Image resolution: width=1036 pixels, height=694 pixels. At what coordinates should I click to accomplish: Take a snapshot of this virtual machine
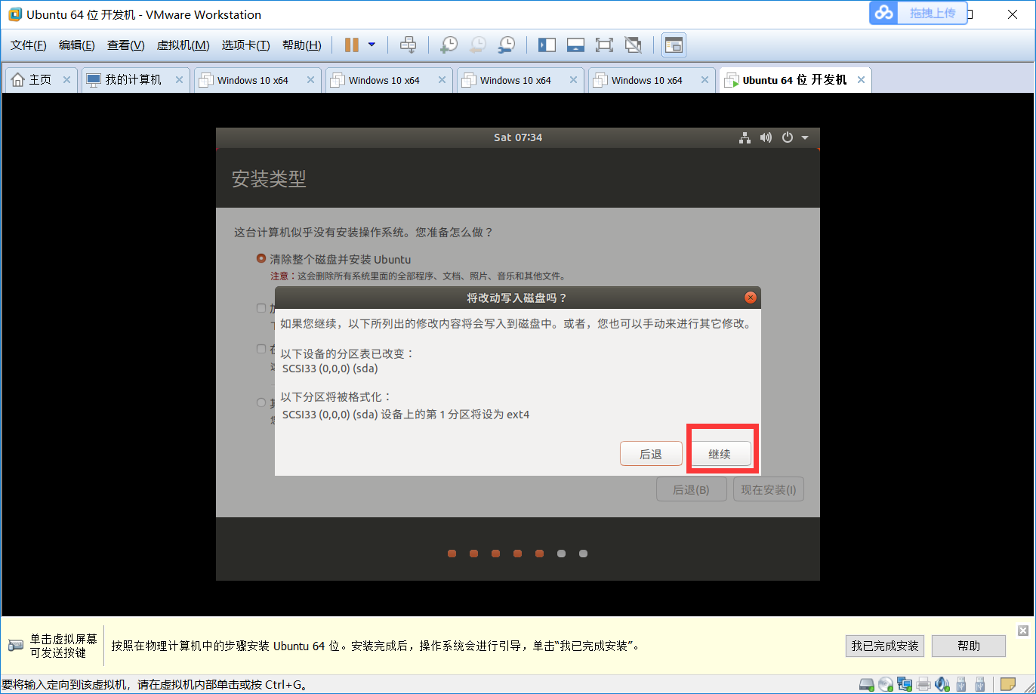pos(449,45)
